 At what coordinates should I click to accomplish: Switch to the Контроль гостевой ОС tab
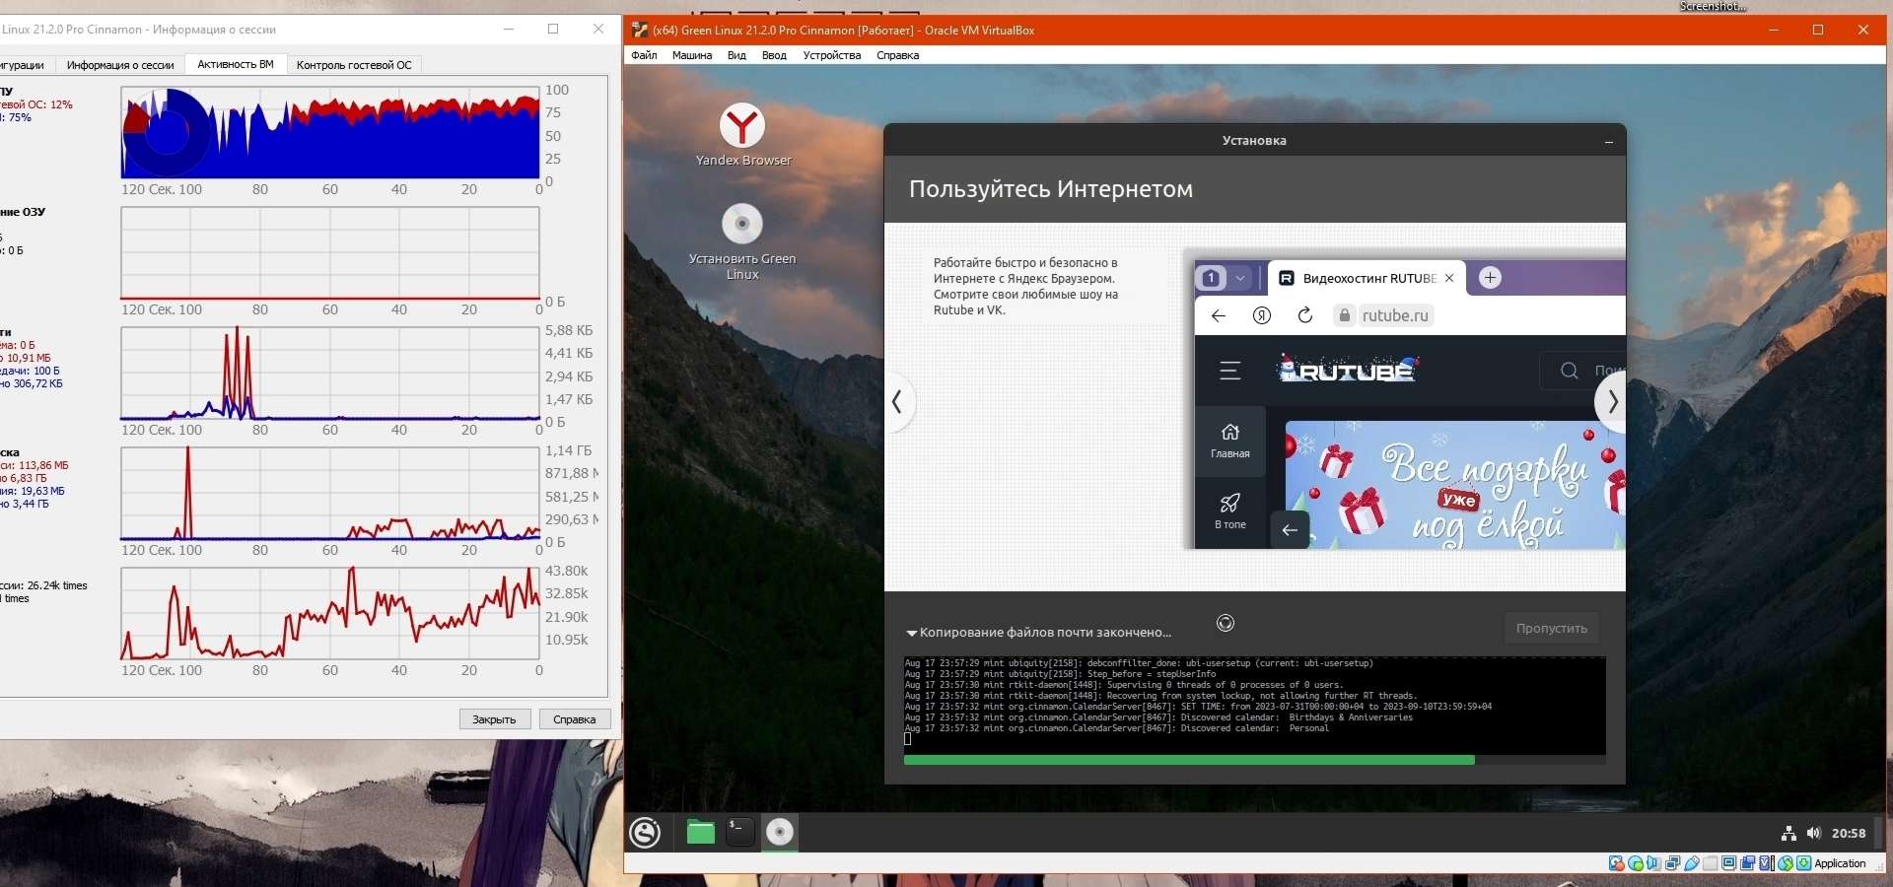tap(354, 65)
